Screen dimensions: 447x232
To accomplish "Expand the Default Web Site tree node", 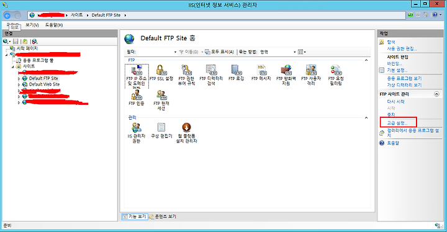I will (19, 84).
